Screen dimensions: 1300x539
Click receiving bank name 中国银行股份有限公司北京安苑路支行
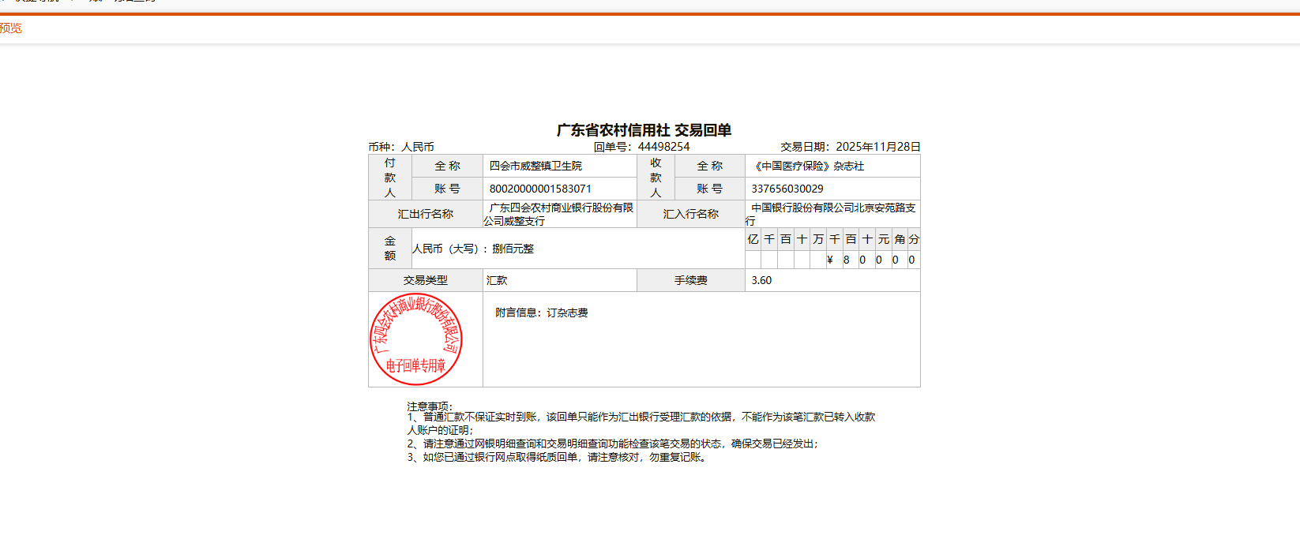[x=832, y=208]
